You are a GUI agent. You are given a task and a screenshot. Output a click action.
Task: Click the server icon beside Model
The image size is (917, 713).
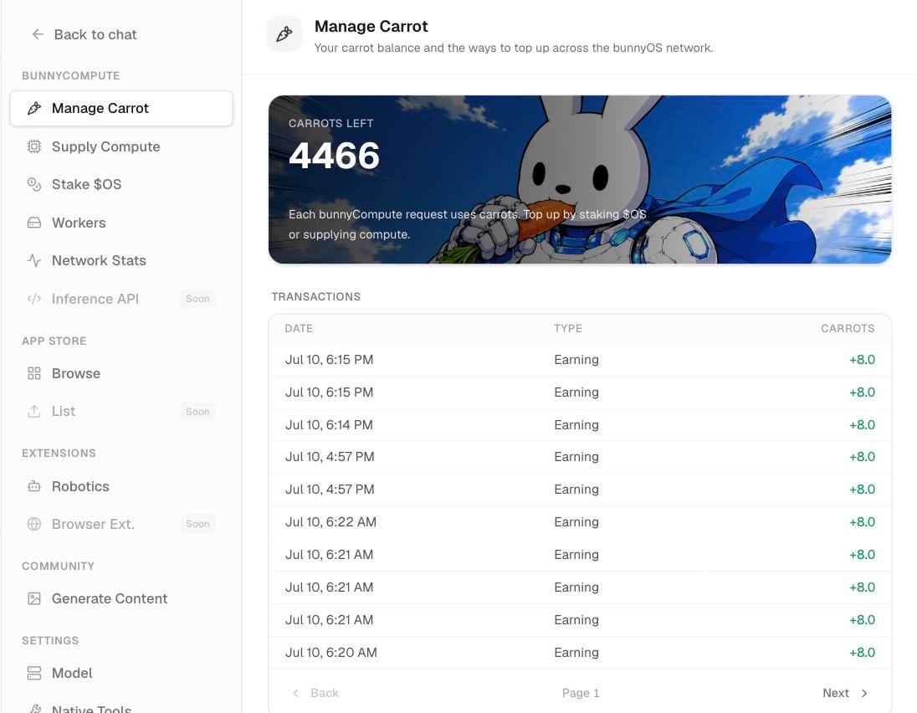click(x=34, y=673)
